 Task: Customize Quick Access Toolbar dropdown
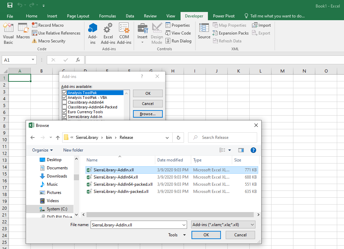click(x=44, y=6)
